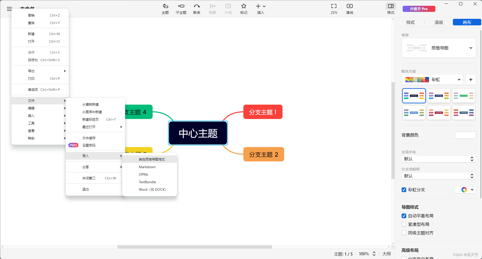Open the 骨架 structure dropdown
This screenshot has width=482, height=259.
tap(471, 48)
